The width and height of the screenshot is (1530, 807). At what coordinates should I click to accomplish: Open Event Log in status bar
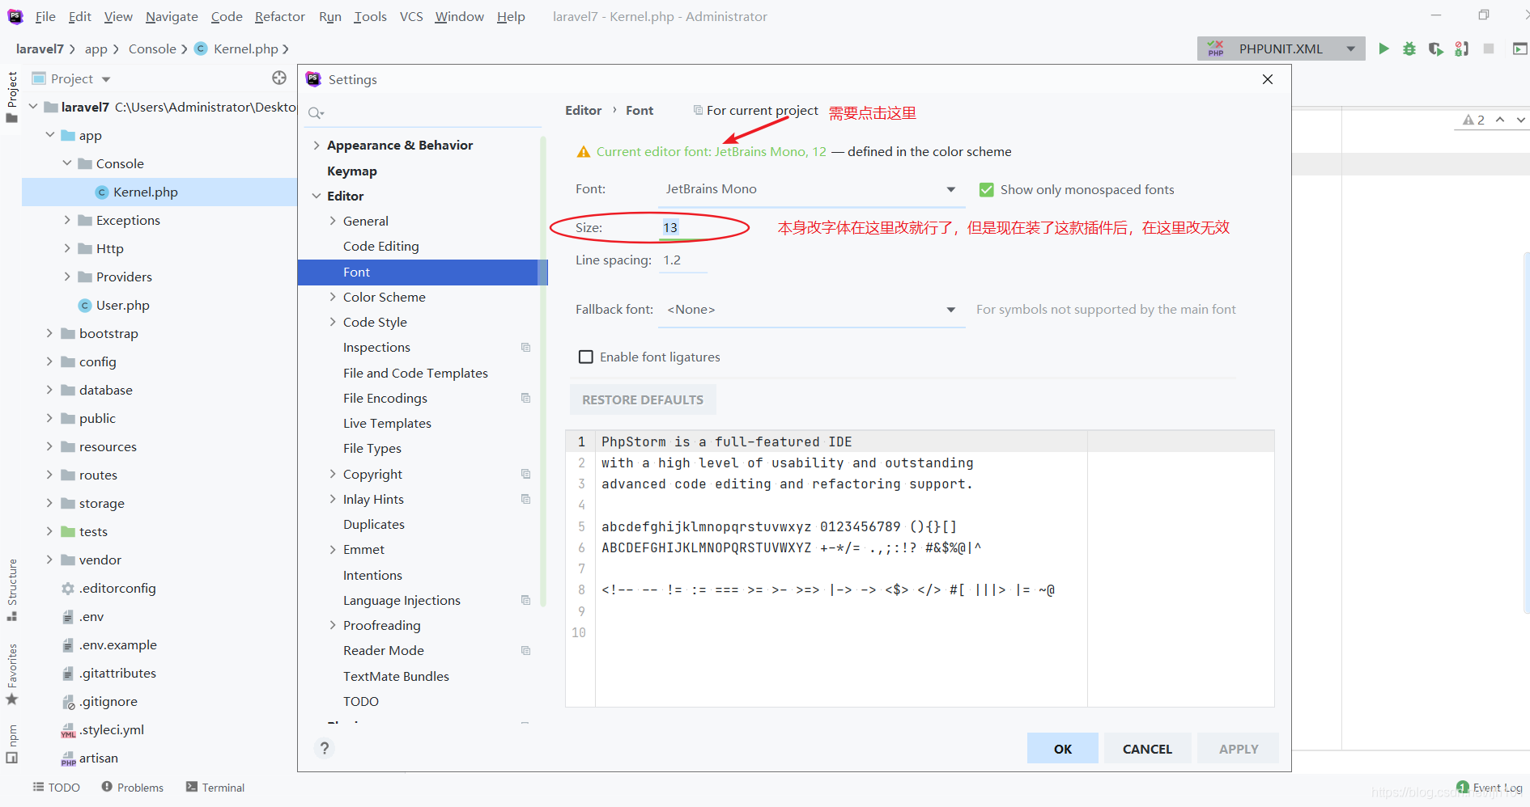tap(1490, 788)
